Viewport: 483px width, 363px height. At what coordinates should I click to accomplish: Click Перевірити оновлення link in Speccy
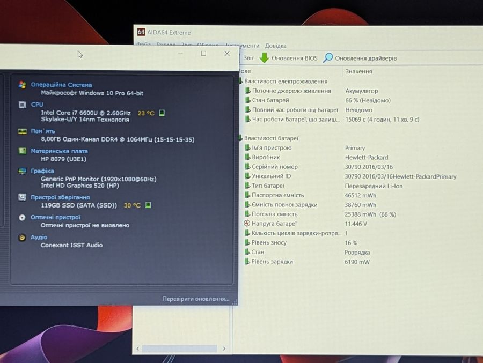coord(195,299)
